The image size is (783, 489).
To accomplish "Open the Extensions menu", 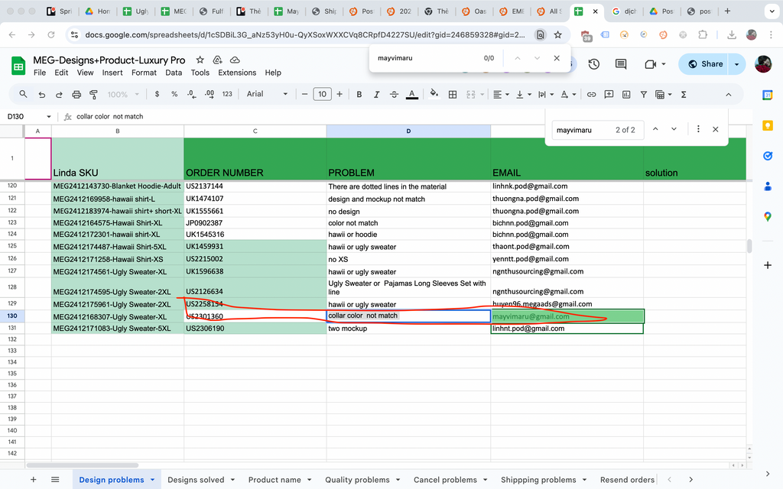I will tap(237, 73).
